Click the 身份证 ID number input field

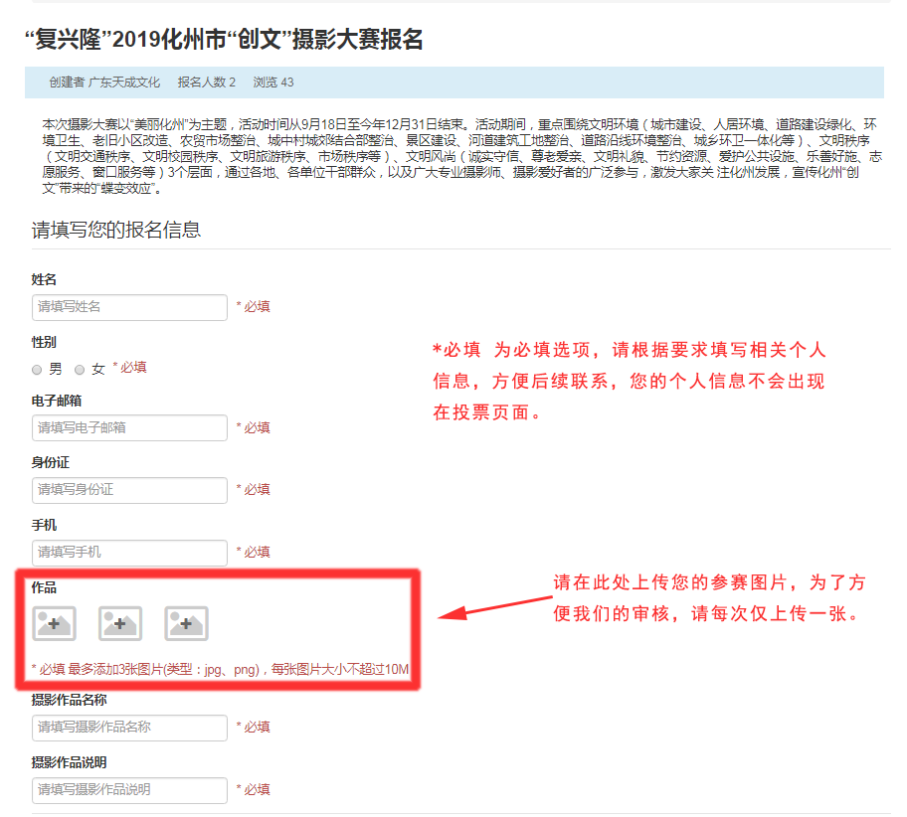pyautogui.click(x=129, y=490)
